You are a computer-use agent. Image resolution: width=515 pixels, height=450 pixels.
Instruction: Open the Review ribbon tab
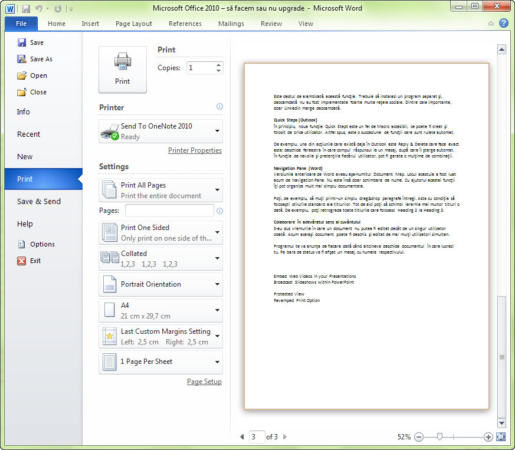271,24
